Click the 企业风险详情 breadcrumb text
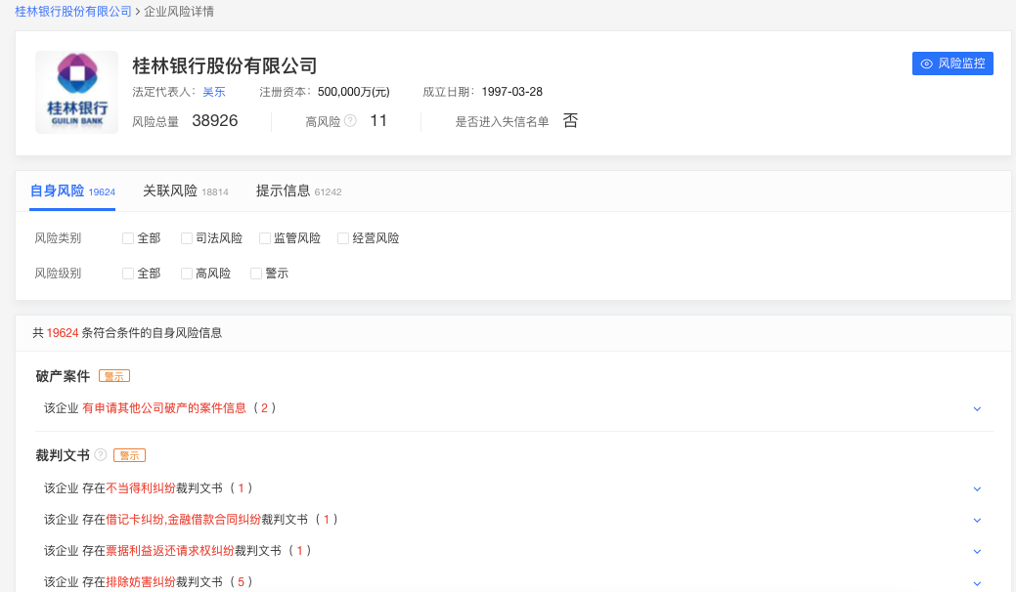1016x592 pixels. point(179,12)
